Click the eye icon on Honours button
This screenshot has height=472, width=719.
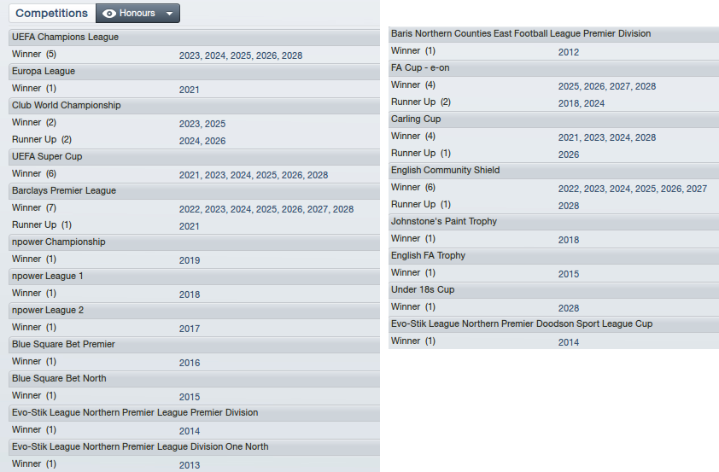(x=109, y=14)
